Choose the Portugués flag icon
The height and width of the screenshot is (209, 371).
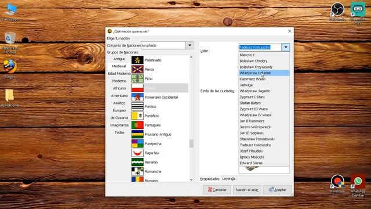[x=137, y=125]
